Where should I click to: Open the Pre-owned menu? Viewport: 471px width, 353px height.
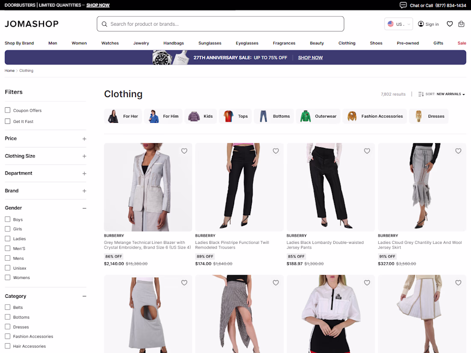[x=408, y=43]
